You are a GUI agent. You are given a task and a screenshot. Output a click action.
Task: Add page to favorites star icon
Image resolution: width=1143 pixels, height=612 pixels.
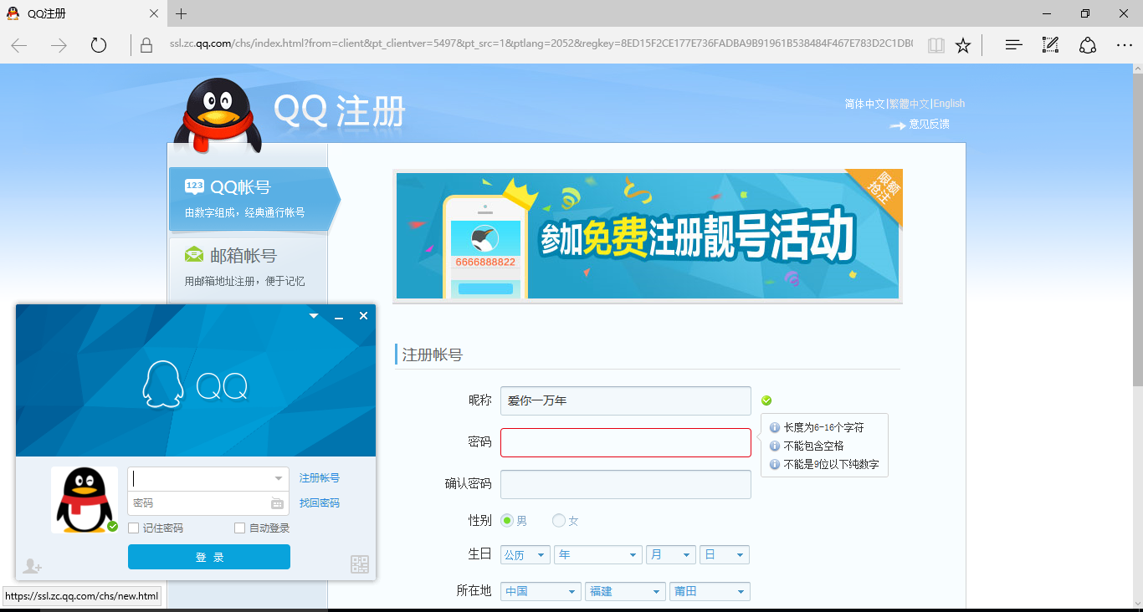coord(963,45)
